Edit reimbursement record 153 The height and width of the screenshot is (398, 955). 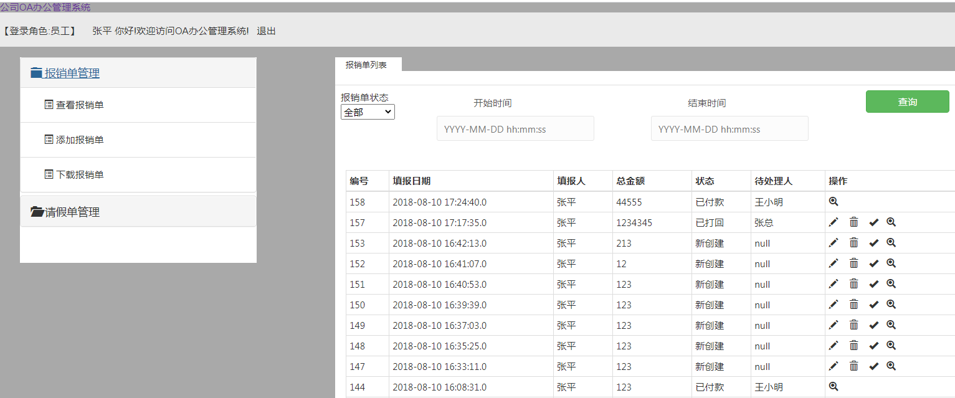tap(834, 243)
